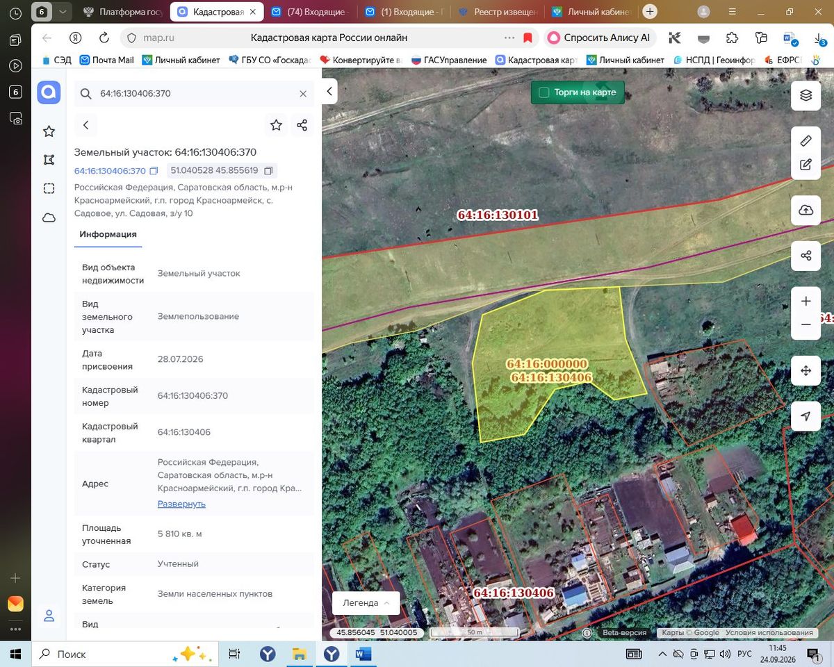Image resolution: width=834 pixels, height=667 pixels.
Task: Click the "Спросить Алису AI" button
Action: tap(601, 38)
